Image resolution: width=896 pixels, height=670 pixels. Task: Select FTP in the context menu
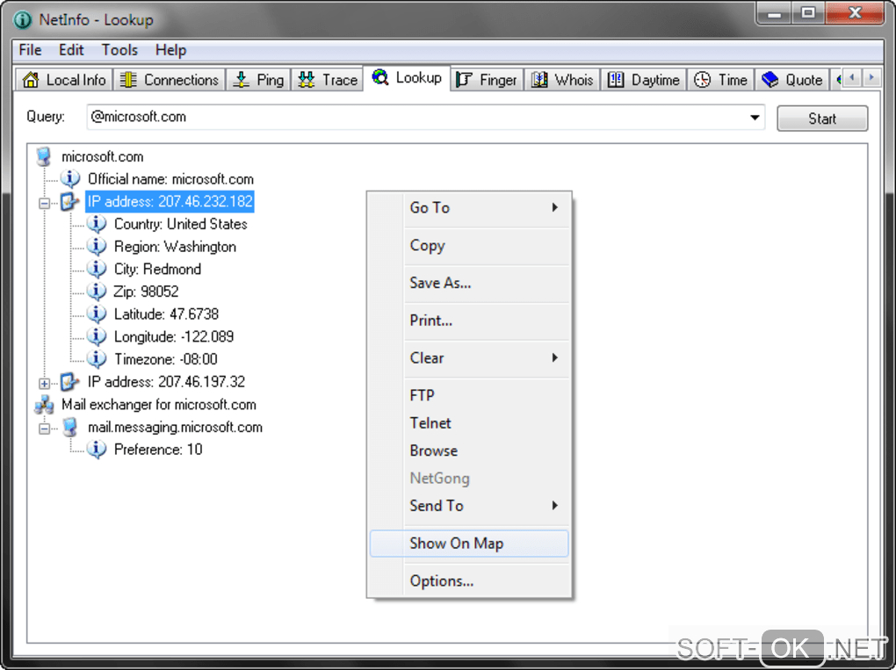click(x=469, y=395)
